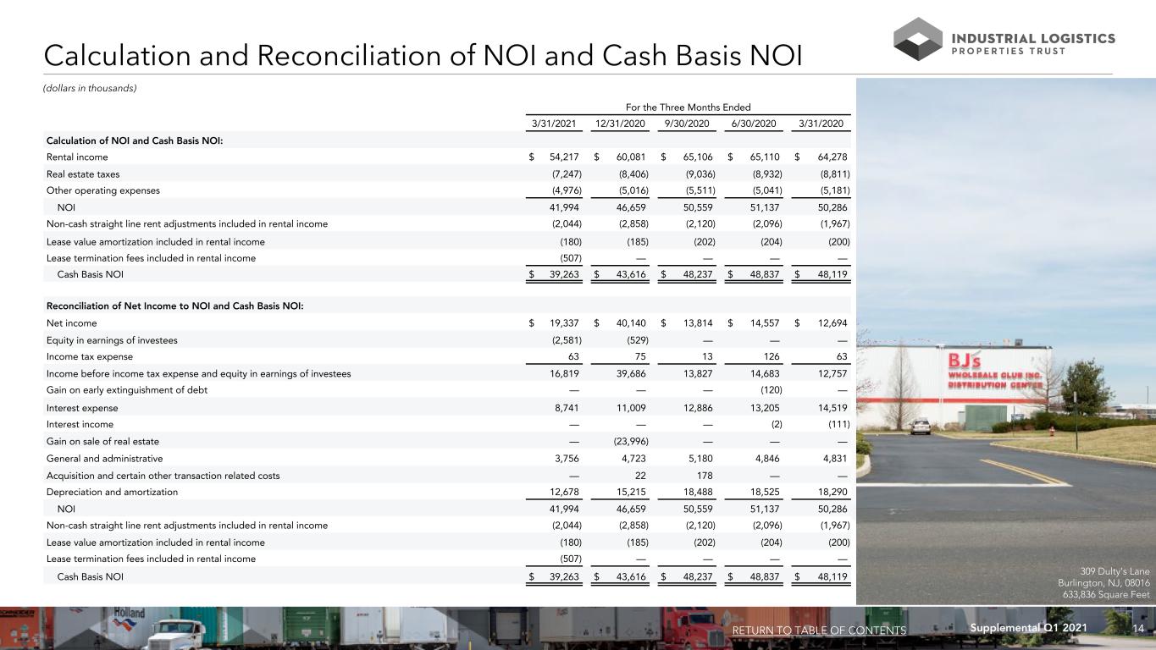The image size is (1156, 650).
Task: Click page number 14
Action: pyautogui.click(x=1138, y=630)
